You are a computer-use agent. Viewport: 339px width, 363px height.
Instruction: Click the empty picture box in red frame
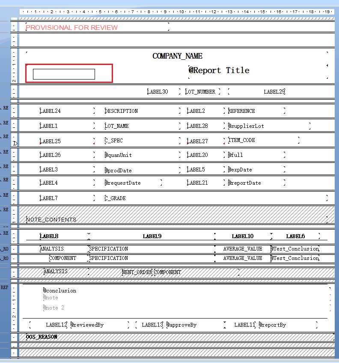coord(64,74)
